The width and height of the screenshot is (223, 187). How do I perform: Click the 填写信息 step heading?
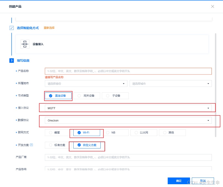coord(23,61)
